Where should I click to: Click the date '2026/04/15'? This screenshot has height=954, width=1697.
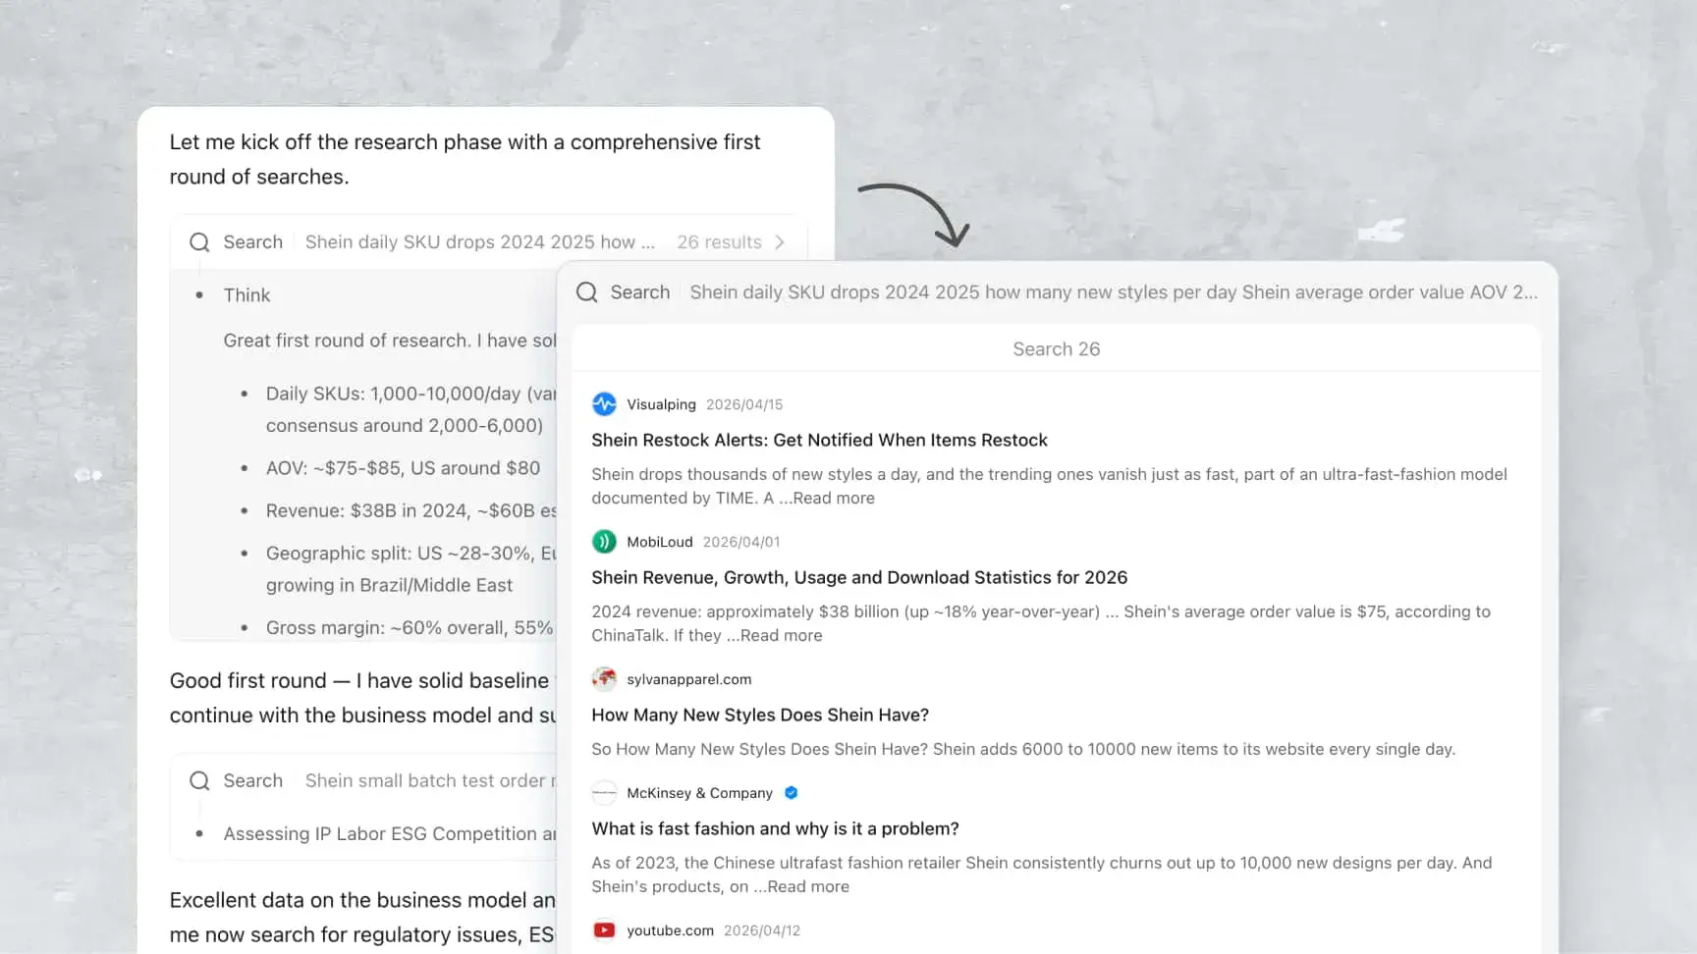[744, 404]
